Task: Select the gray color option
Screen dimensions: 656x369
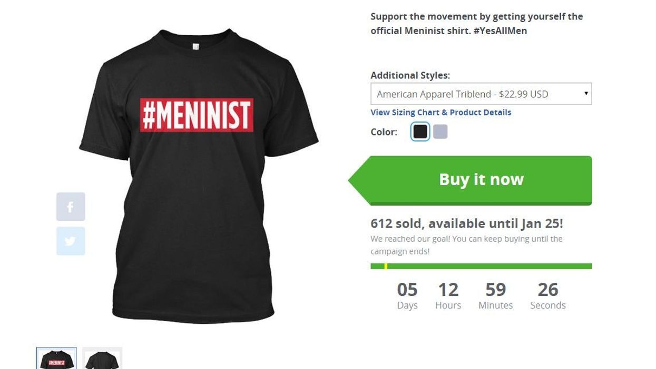Action: coord(440,131)
